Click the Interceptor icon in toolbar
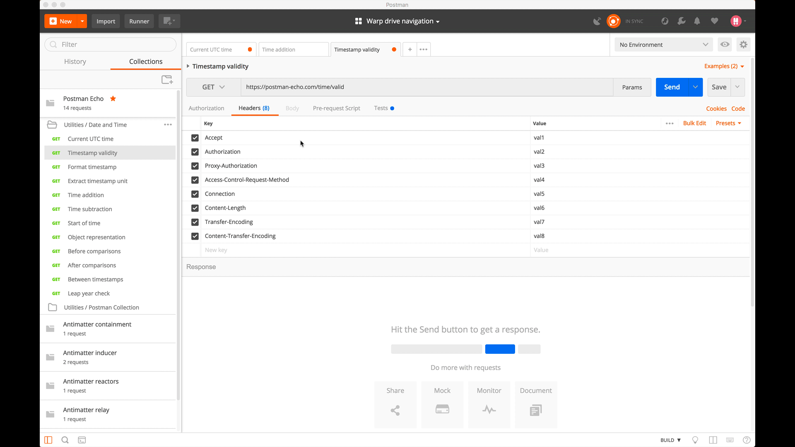Image resolution: width=795 pixels, height=447 pixels. click(x=597, y=21)
